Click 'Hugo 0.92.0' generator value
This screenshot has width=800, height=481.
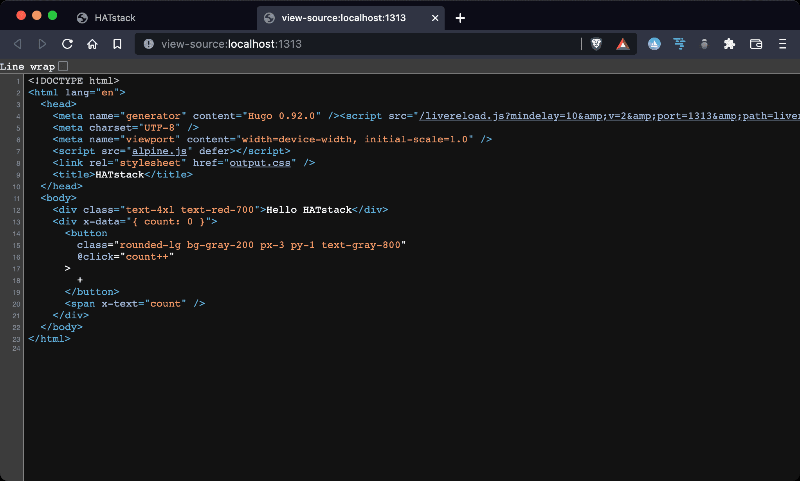click(281, 116)
